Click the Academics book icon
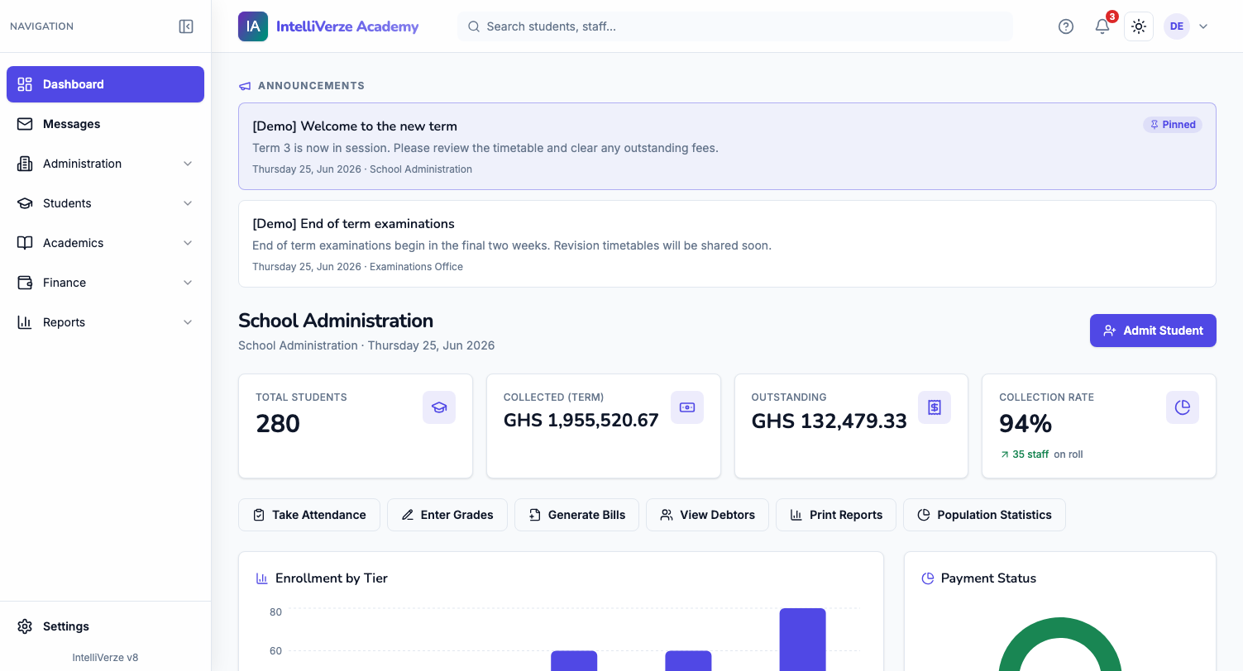The image size is (1243, 671). (x=25, y=243)
